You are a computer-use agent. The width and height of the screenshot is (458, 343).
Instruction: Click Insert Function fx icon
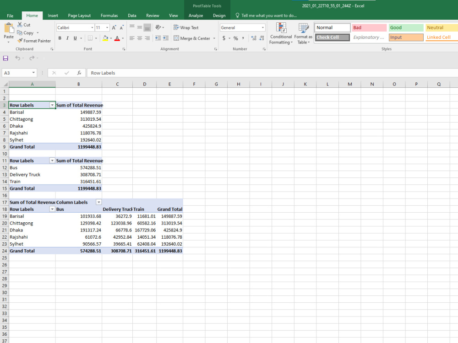click(x=79, y=73)
